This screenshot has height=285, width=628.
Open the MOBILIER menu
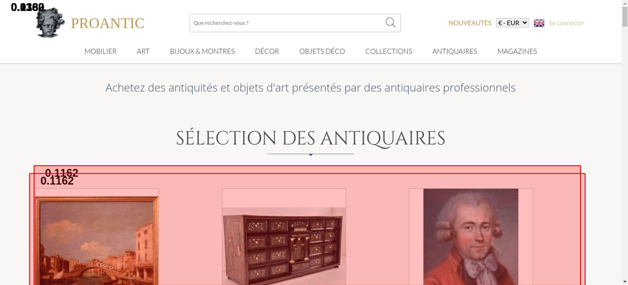pos(100,51)
